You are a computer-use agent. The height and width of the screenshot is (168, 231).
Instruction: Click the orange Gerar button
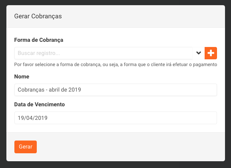pyautogui.click(x=26, y=147)
